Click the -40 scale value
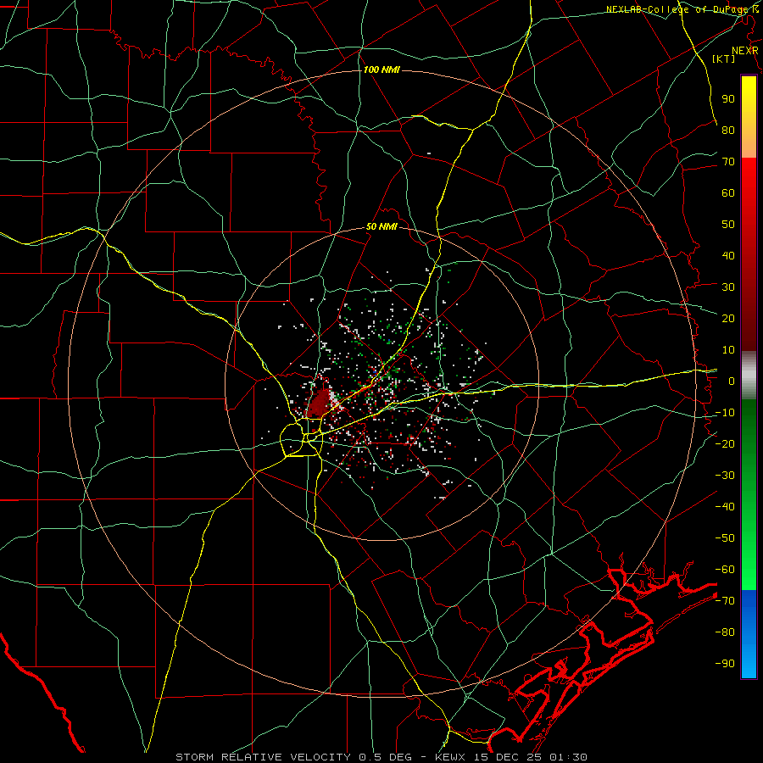This screenshot has width=763, height=763. [x=725, y=507]
